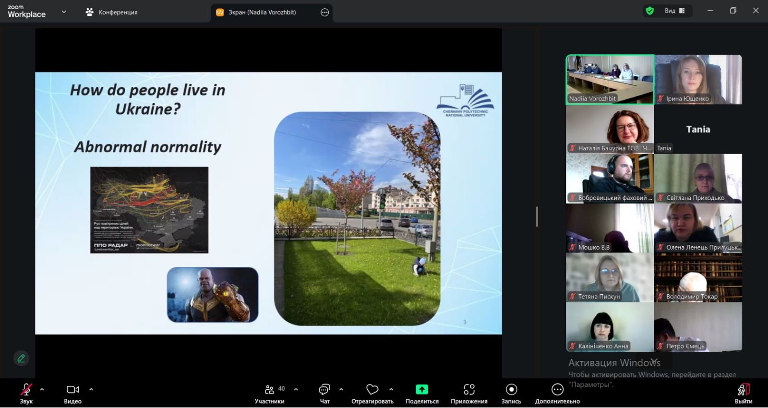
Task: Select Ірина Ющенко's video thumbnail
Action: click(x=698, y=79)
